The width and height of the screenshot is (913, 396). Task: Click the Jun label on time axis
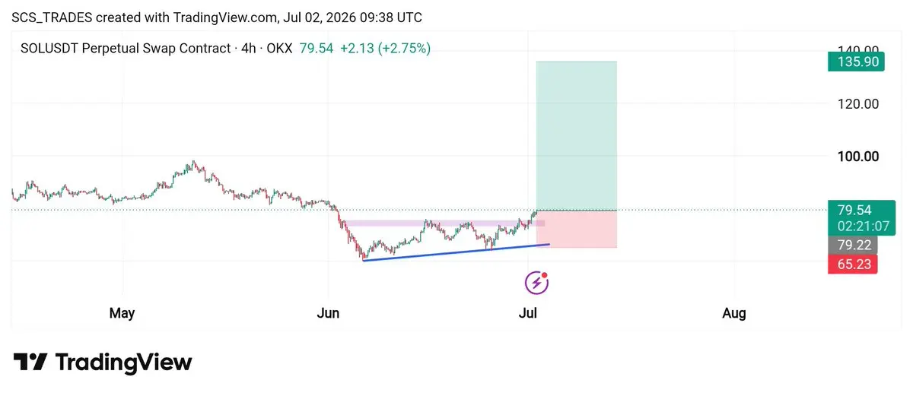[329, 312]
